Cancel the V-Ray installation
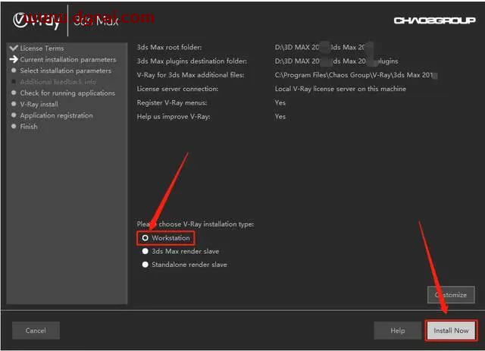485x351 pixels. point(36,331)
